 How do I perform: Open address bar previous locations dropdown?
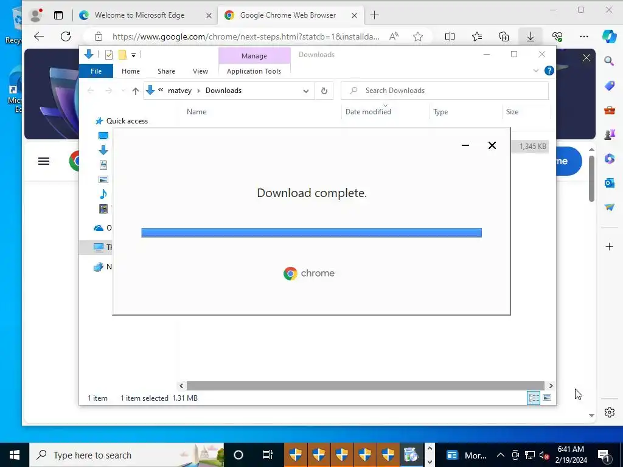(305, 91)
